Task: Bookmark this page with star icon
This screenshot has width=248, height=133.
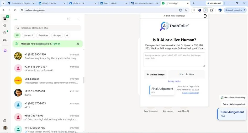Action: tap(186, 10)
